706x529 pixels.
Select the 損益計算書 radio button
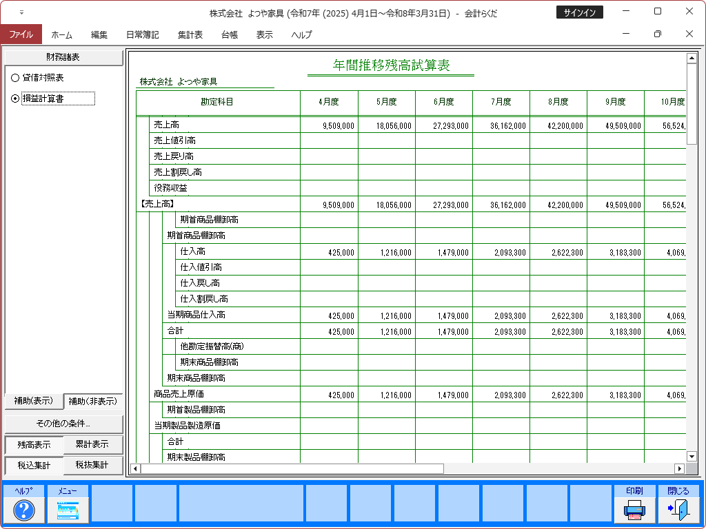click(15, 98)
